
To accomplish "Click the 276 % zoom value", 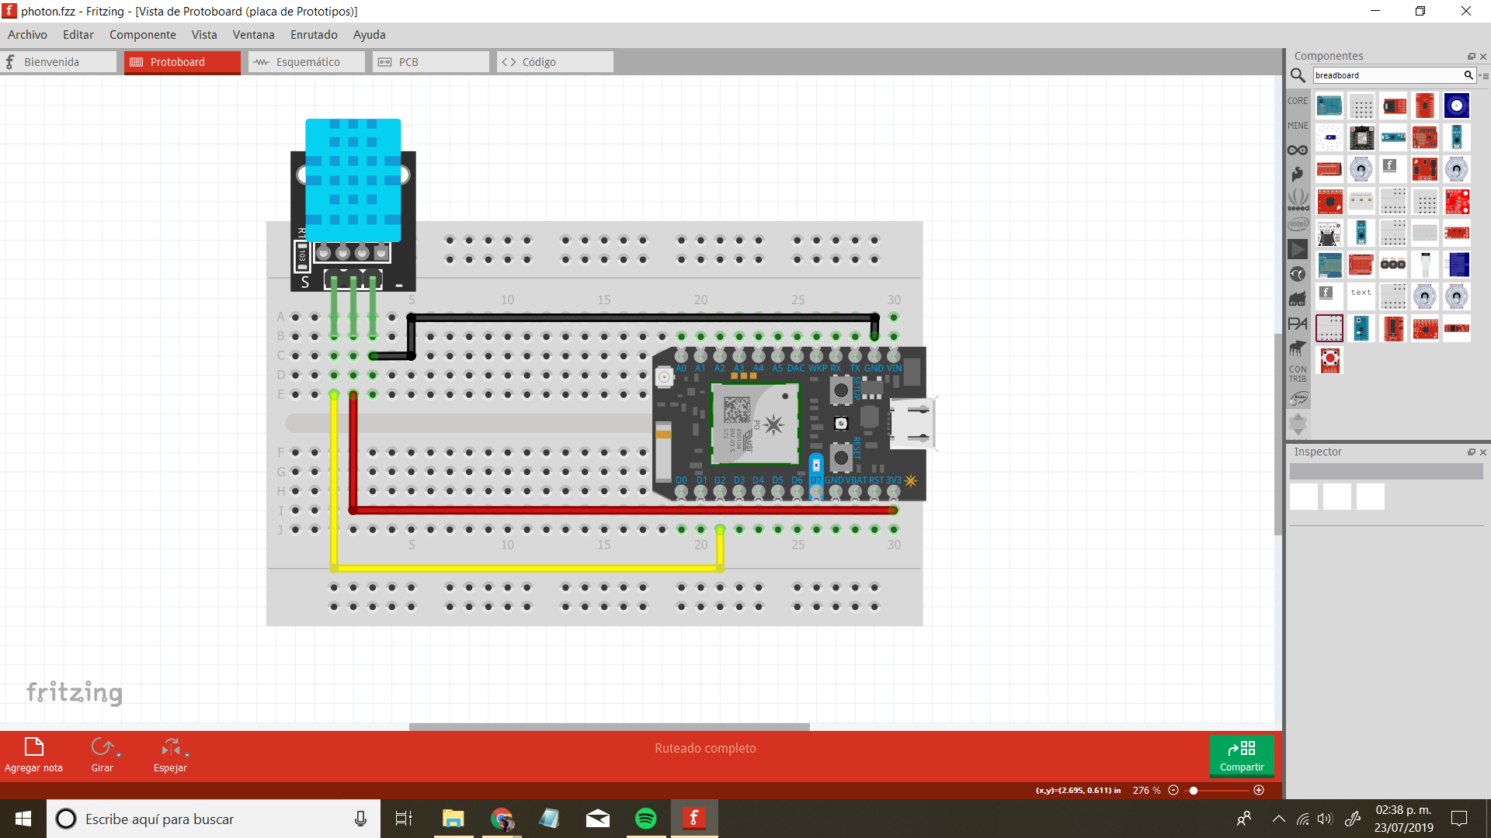I will [1146, 790].
